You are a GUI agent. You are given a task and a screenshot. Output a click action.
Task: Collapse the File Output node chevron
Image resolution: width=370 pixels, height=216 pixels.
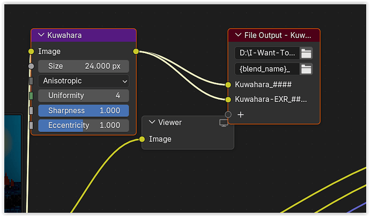click(x=238, y=35)
